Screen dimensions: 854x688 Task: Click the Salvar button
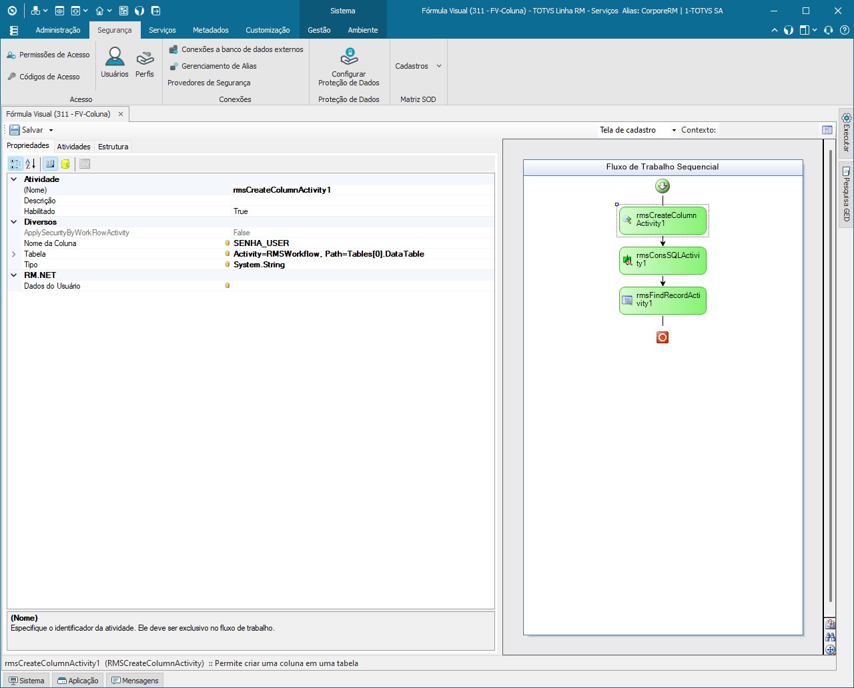tap(26, 130)
